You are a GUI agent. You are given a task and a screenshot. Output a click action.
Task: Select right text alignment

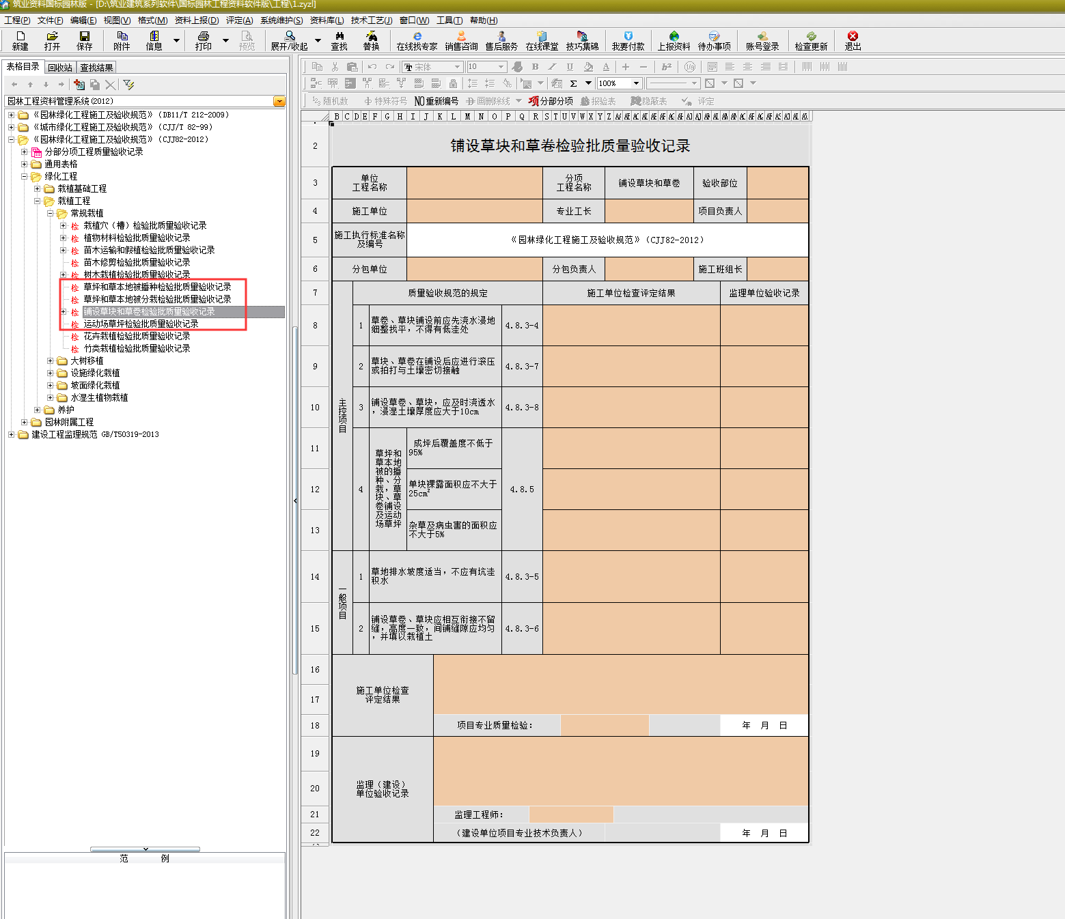[765, 67]
